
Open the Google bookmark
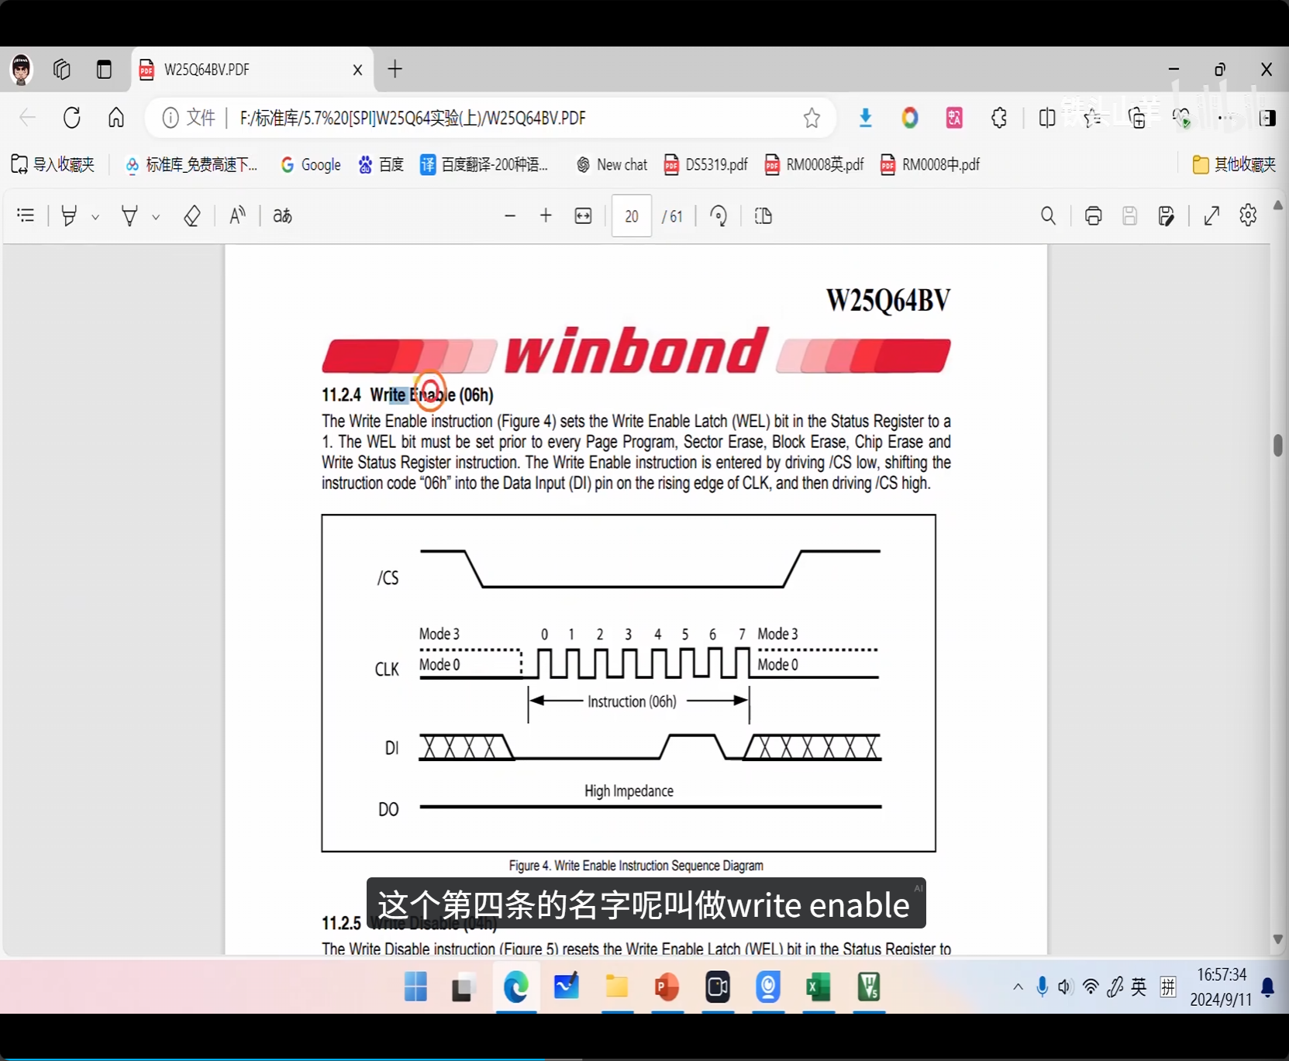(311, 164)
